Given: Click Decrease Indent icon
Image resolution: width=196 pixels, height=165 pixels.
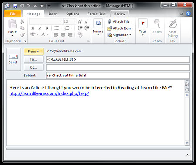Looking at the screenshot, I should (x=80, y=28).
